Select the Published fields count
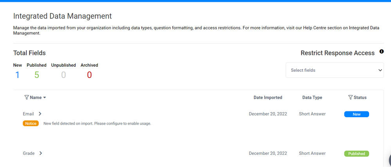Viewport: 391px width, 167px height. (x=36, y=75)
